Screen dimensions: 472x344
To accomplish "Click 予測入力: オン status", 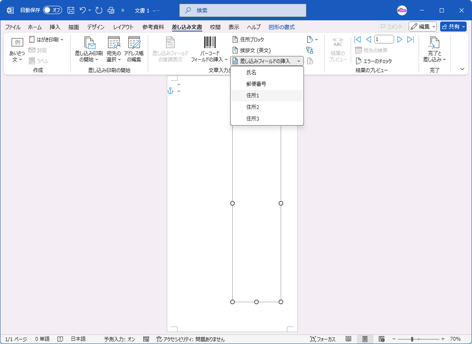I will point(120,339).
